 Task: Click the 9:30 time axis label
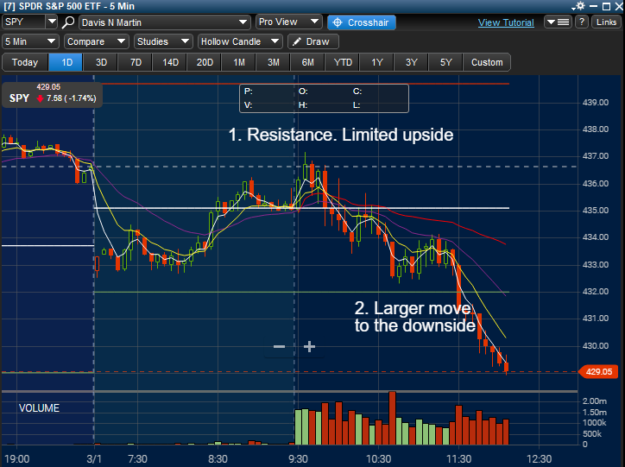tap(298, 459)
